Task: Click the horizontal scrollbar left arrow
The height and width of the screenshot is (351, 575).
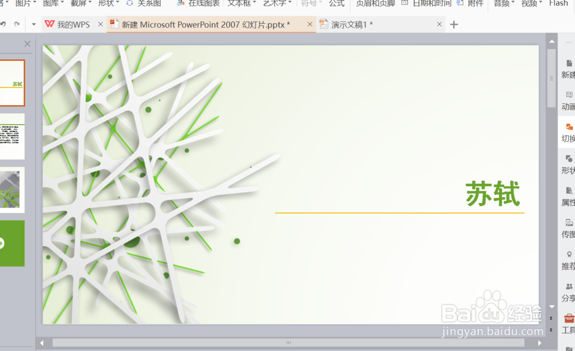Action: coord(42,343)
